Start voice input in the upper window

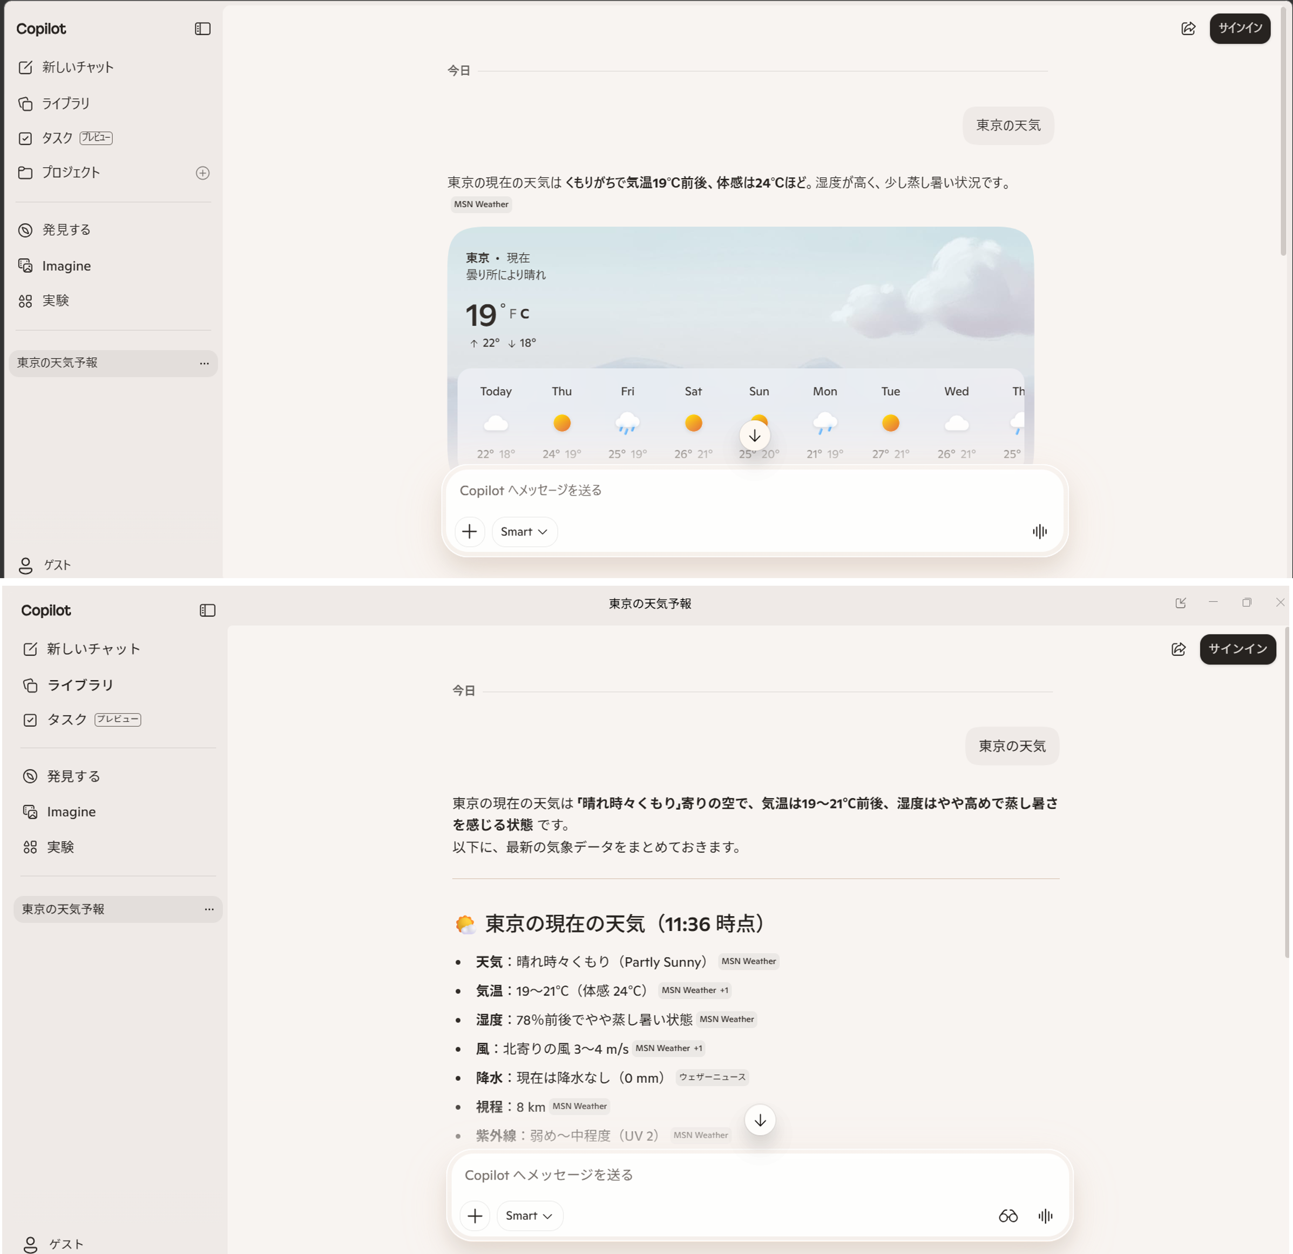coord(1040,532)
